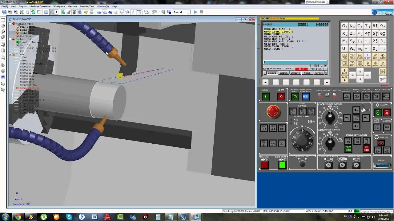Screen dimensions: 394x221
Task: Select Top View in machine view tree
Action: coord(26,36)
